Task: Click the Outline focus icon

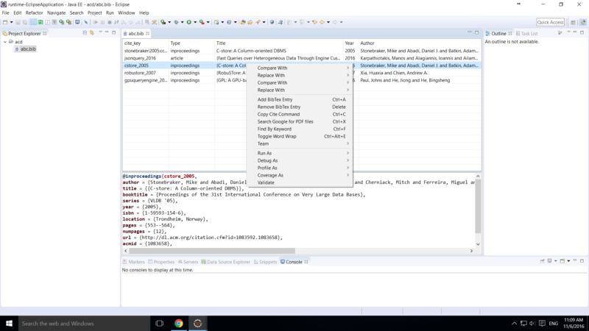Action: click(560, 33)
